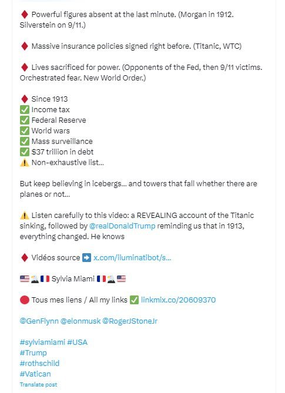Image resolution: width=285 pixels, height=393 pixels.
Task: Open the #Trump hashtag
Action: tap(33, 353)
